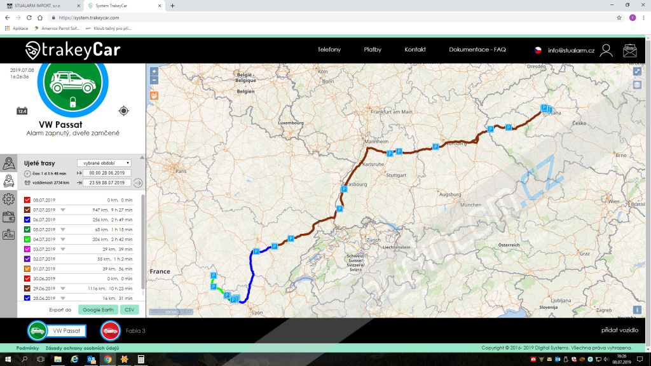This screenshot has height=366, width=651.
Task: Open the Windows Start menu
Action: pos(8,360)
